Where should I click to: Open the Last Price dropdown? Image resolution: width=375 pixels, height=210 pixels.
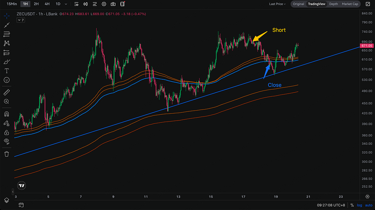[x=277, y=4]
